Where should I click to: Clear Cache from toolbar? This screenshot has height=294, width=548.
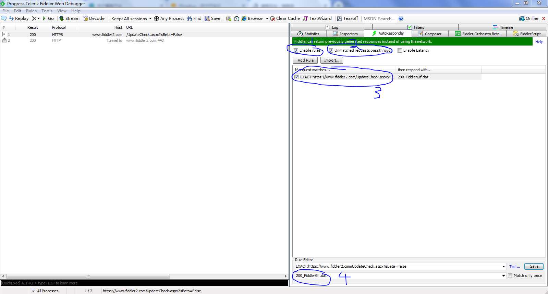285,18
